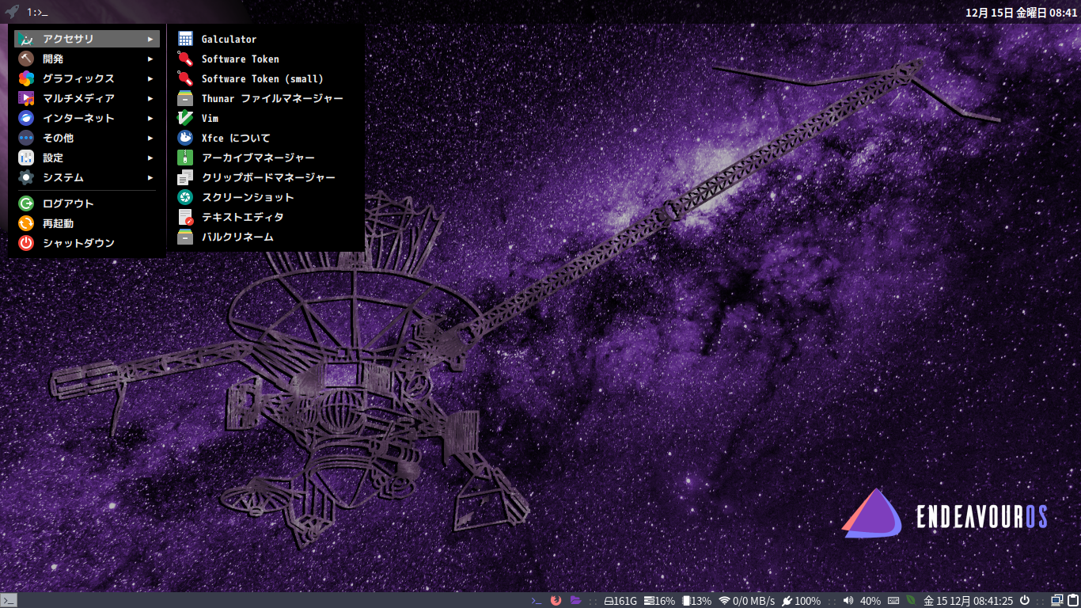Click the green leaf tray icon

tap(912, 601)
